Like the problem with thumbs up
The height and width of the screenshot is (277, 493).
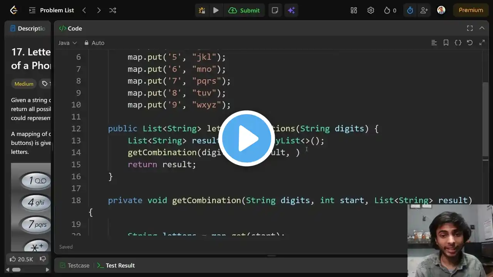(21, 259)
